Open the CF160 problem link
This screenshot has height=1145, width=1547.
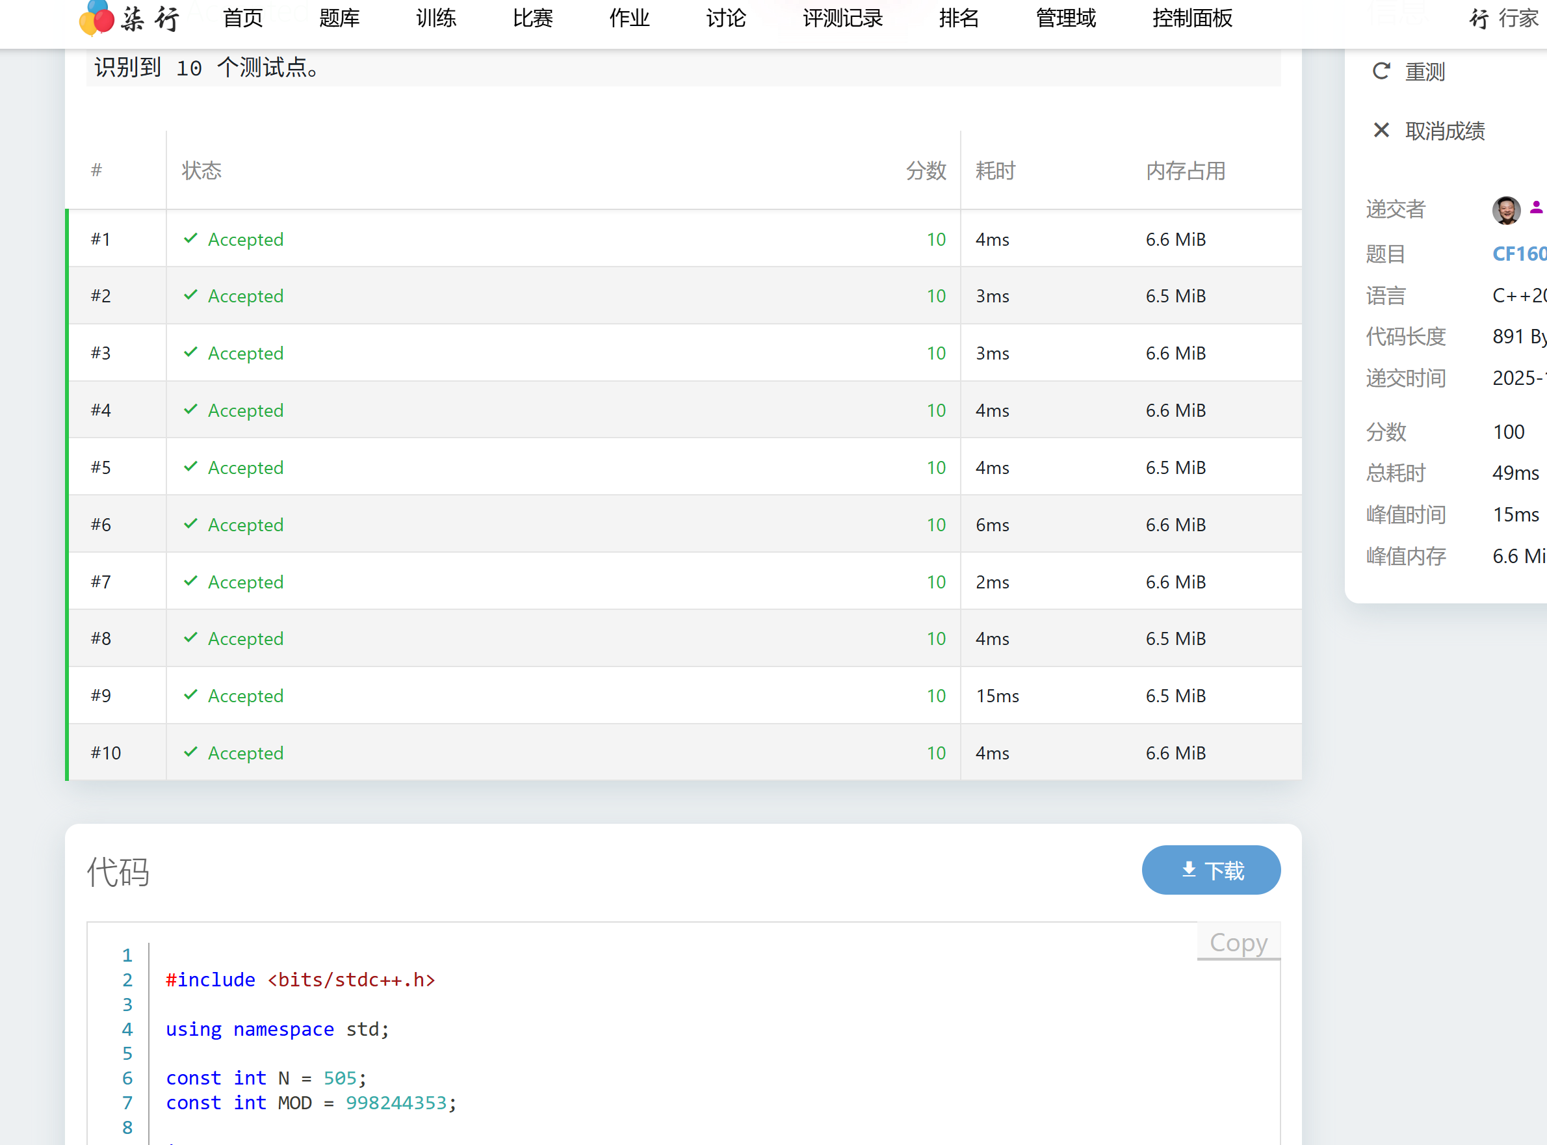[1518, 254]
